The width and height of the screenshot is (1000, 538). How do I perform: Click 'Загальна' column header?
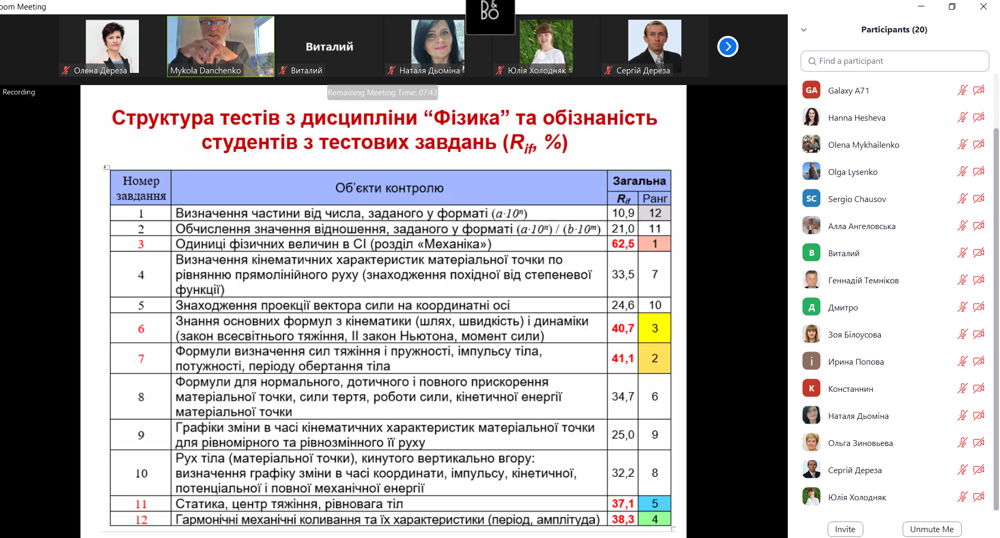coord(639,181)
